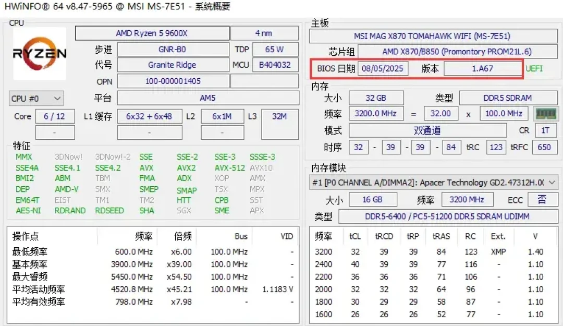Screen dimensions: 563x326
Task: Click the 65 W TDP value
Action: [x=275, y=49]
